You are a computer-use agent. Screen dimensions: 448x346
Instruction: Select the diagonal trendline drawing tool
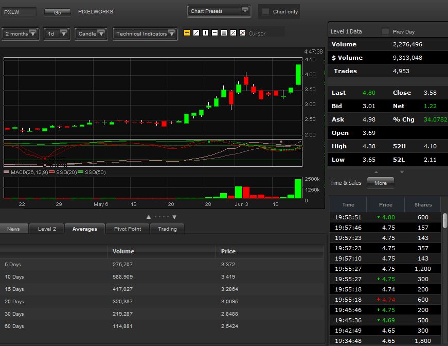pos(196,33)
